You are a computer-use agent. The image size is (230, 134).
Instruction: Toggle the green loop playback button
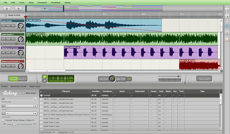point(129,79)
